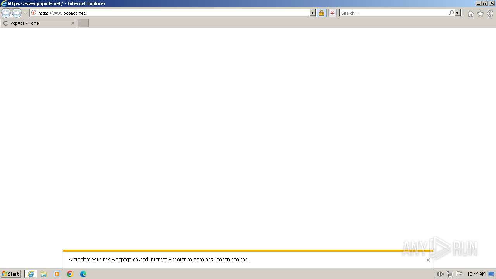Viewport: 496px width, 279px height.
Task: Expand the address bar autocomplete dropdown
Action: (313, 13)
